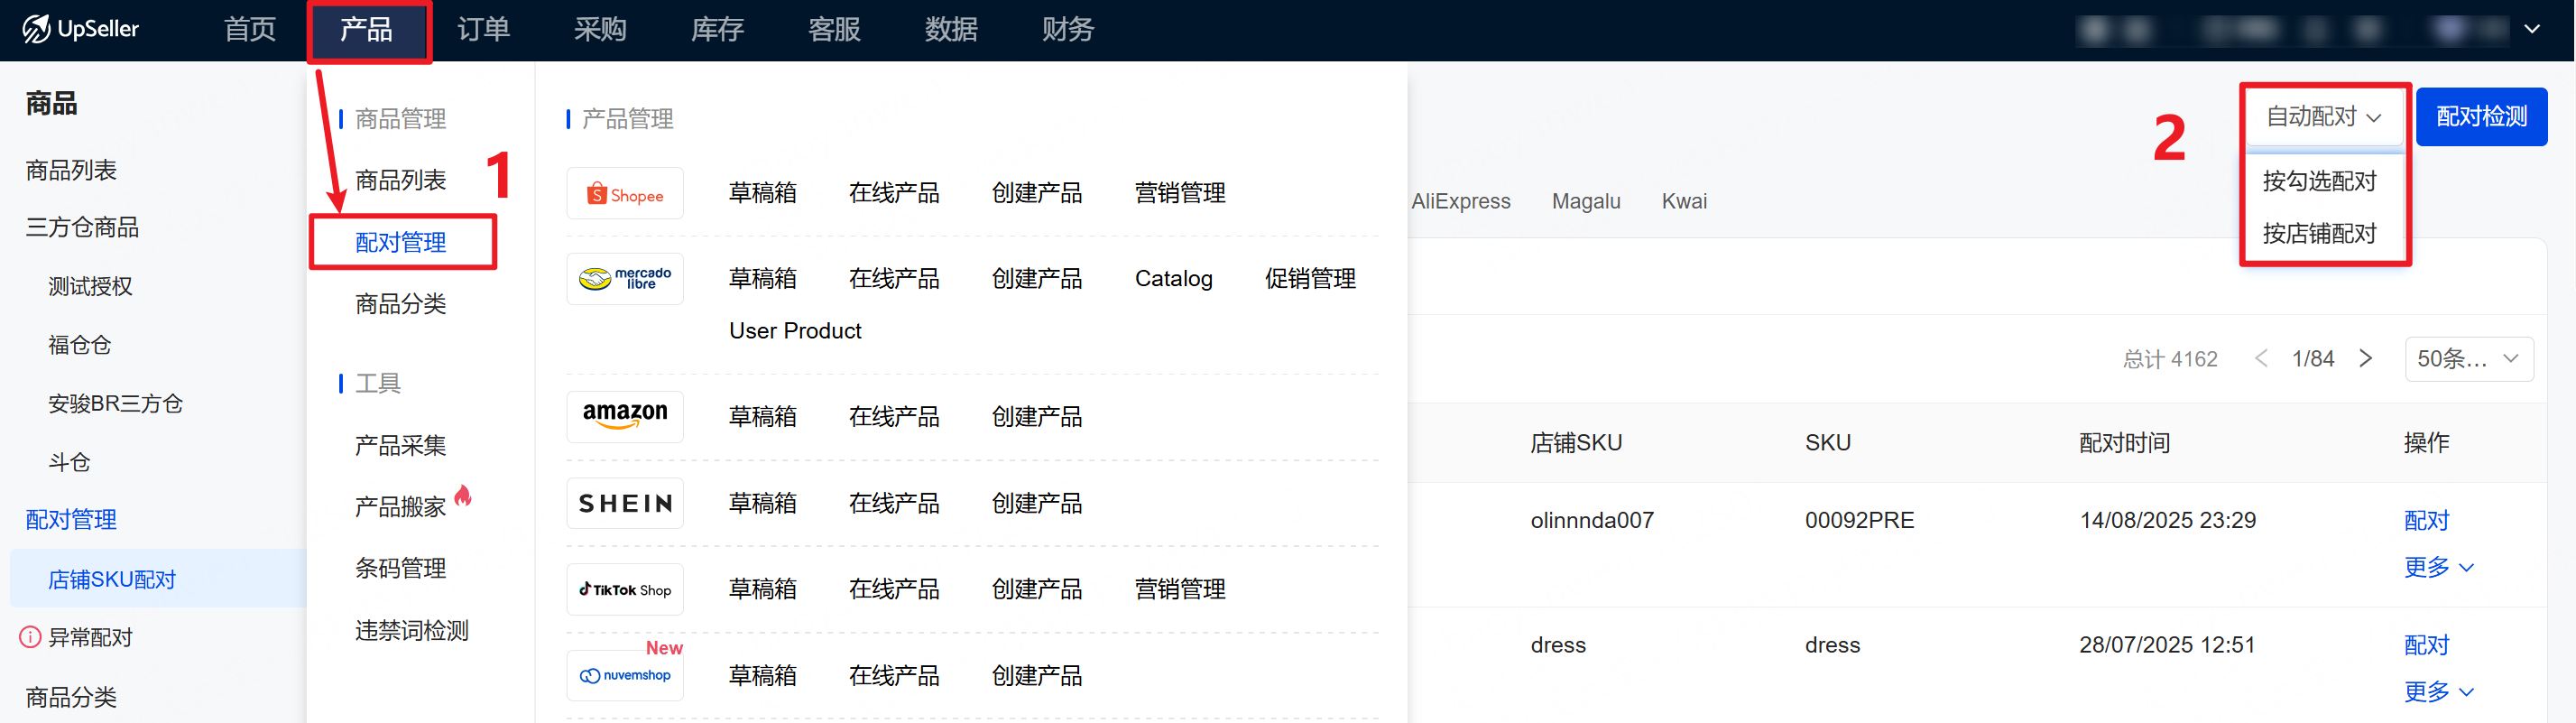Expand the account dropdown arrow in header
Viewport: 2576px width, 723px height.
(2532, 29)
